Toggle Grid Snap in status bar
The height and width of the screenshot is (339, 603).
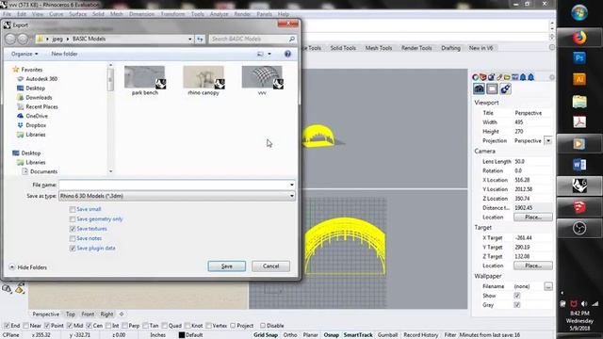pyautogui.click(x=266, y=335)
